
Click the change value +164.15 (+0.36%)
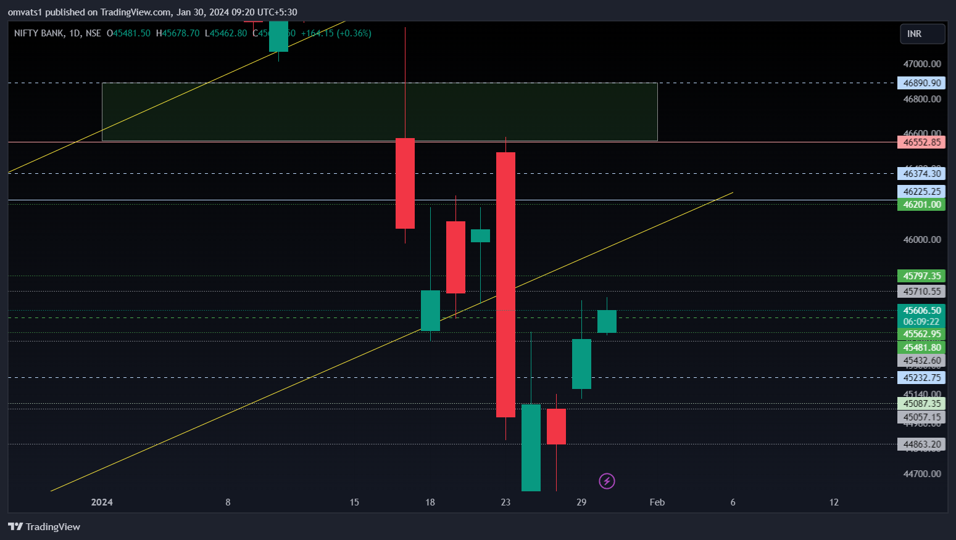[336, 33]
